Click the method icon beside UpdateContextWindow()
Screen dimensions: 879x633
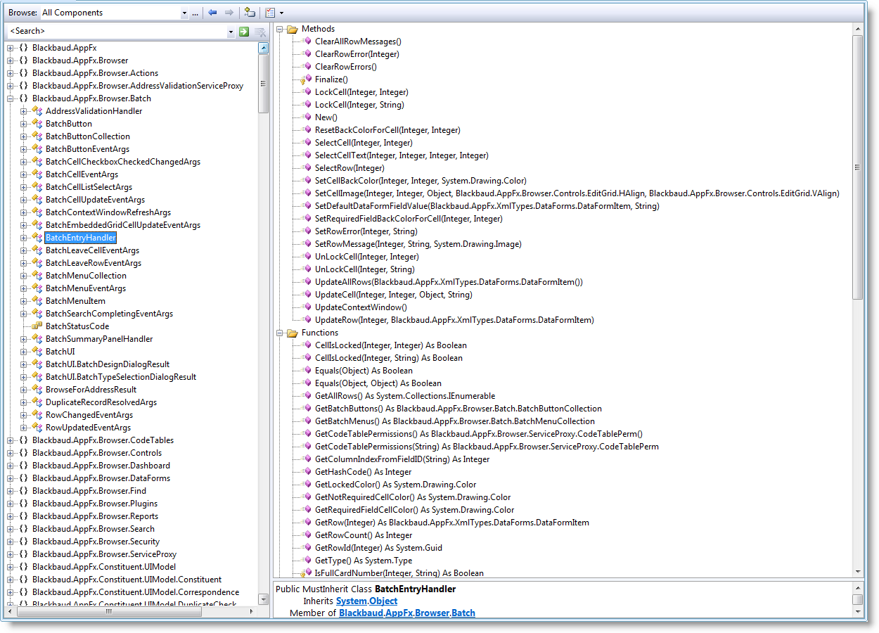[x=307, y=307]
